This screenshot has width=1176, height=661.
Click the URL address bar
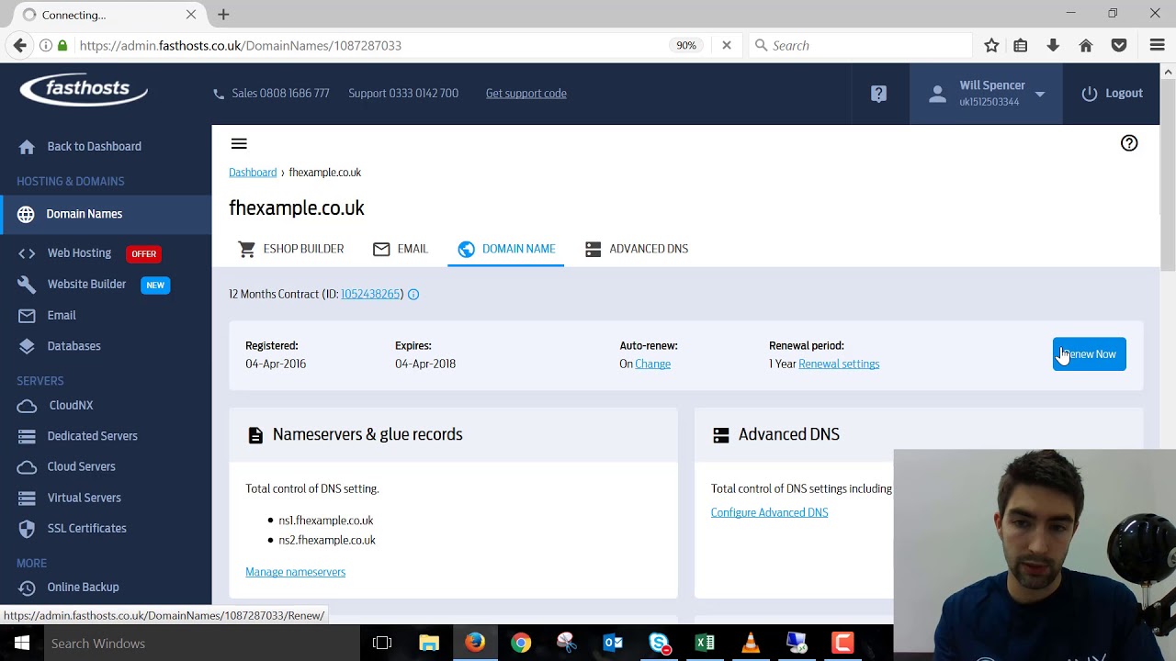(367, 45)
